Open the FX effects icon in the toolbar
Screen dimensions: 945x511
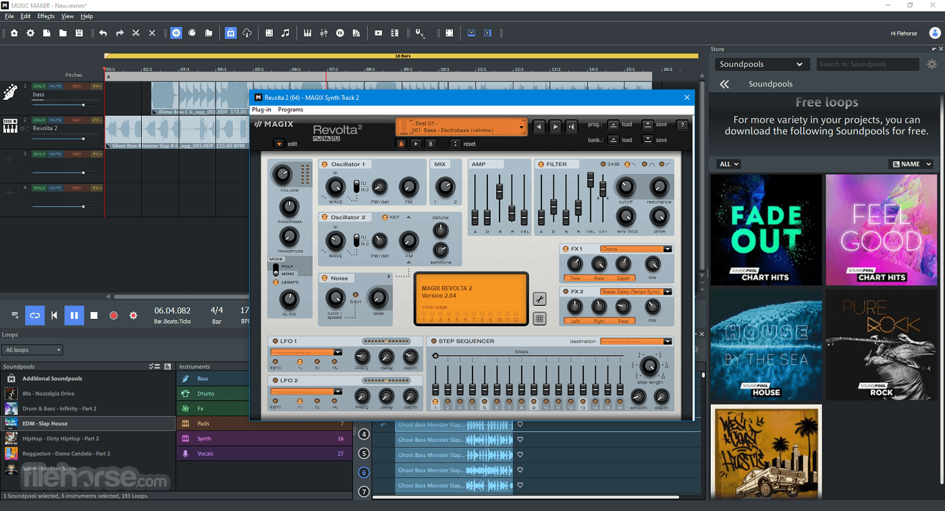340,33
